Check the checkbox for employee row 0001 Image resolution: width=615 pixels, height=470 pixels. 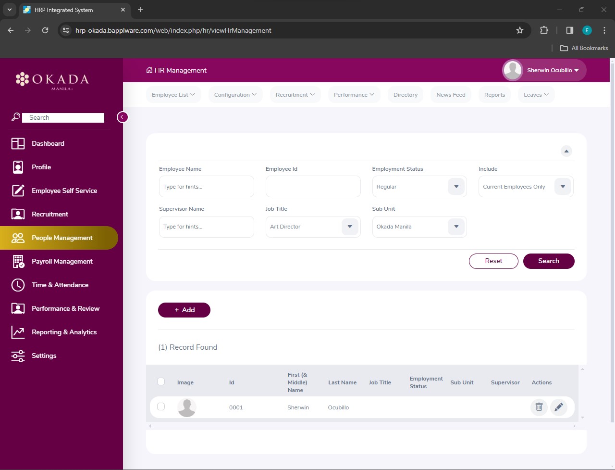pos(161,406)
